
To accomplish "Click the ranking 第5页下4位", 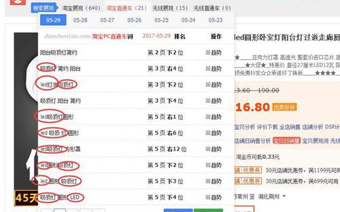I will [x=165, y=197].
